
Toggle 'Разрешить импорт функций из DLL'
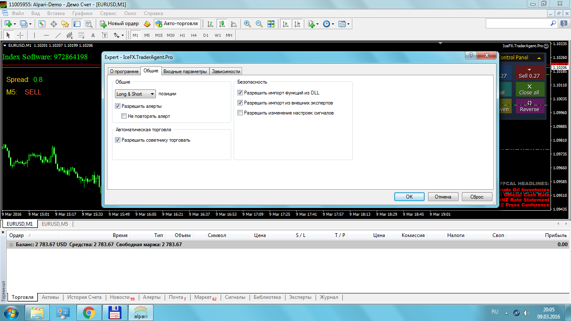(x=240, y=93)
